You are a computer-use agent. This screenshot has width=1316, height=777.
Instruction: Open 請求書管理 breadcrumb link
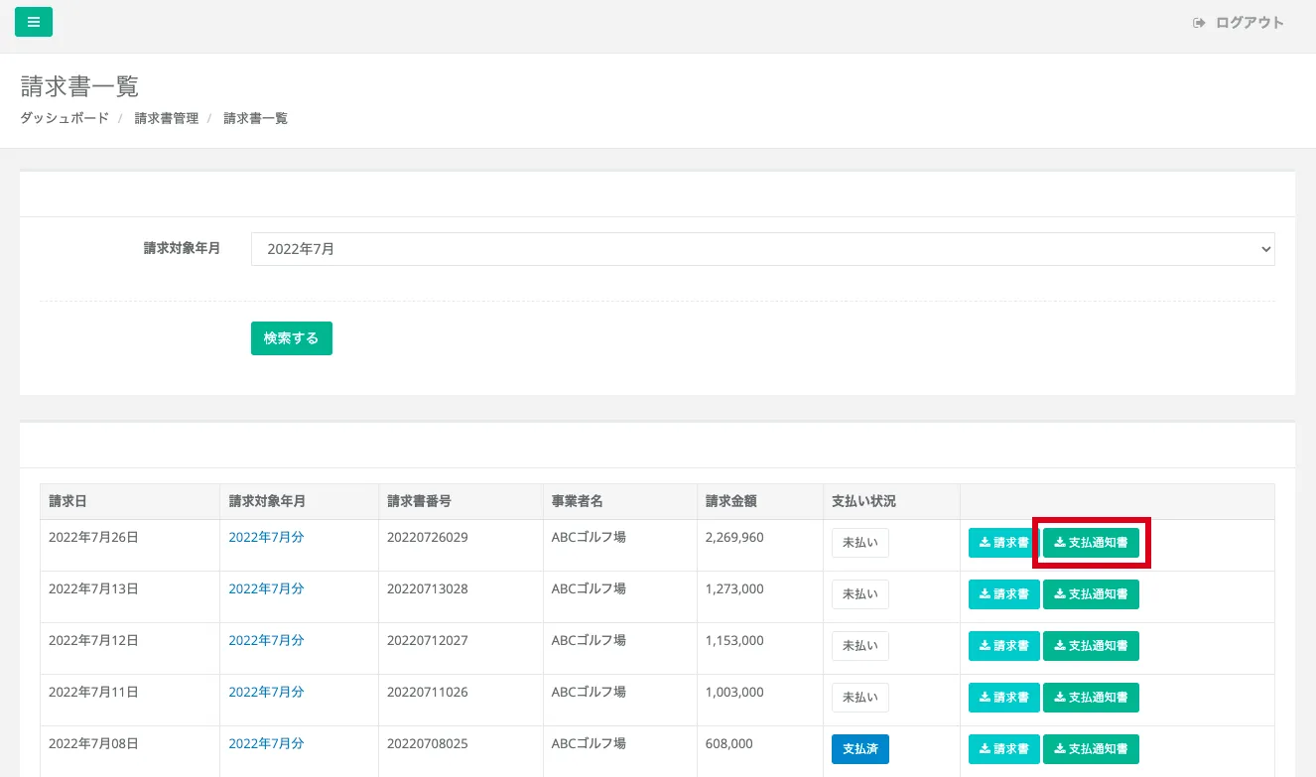(x=166, y=118)
